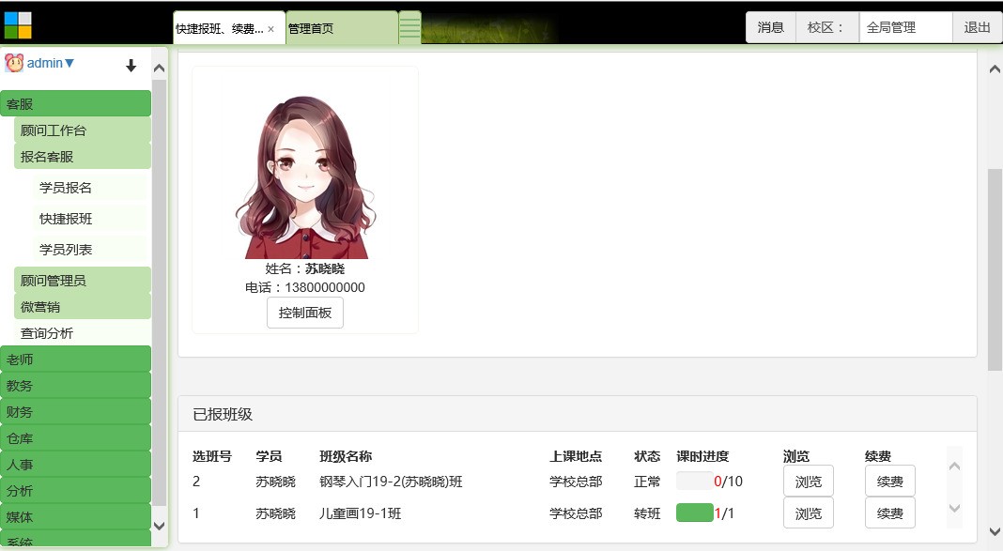Click the 控制面板 button
Image resolution: width=1003 pixels, height=551 pixels.
[305, 313]
